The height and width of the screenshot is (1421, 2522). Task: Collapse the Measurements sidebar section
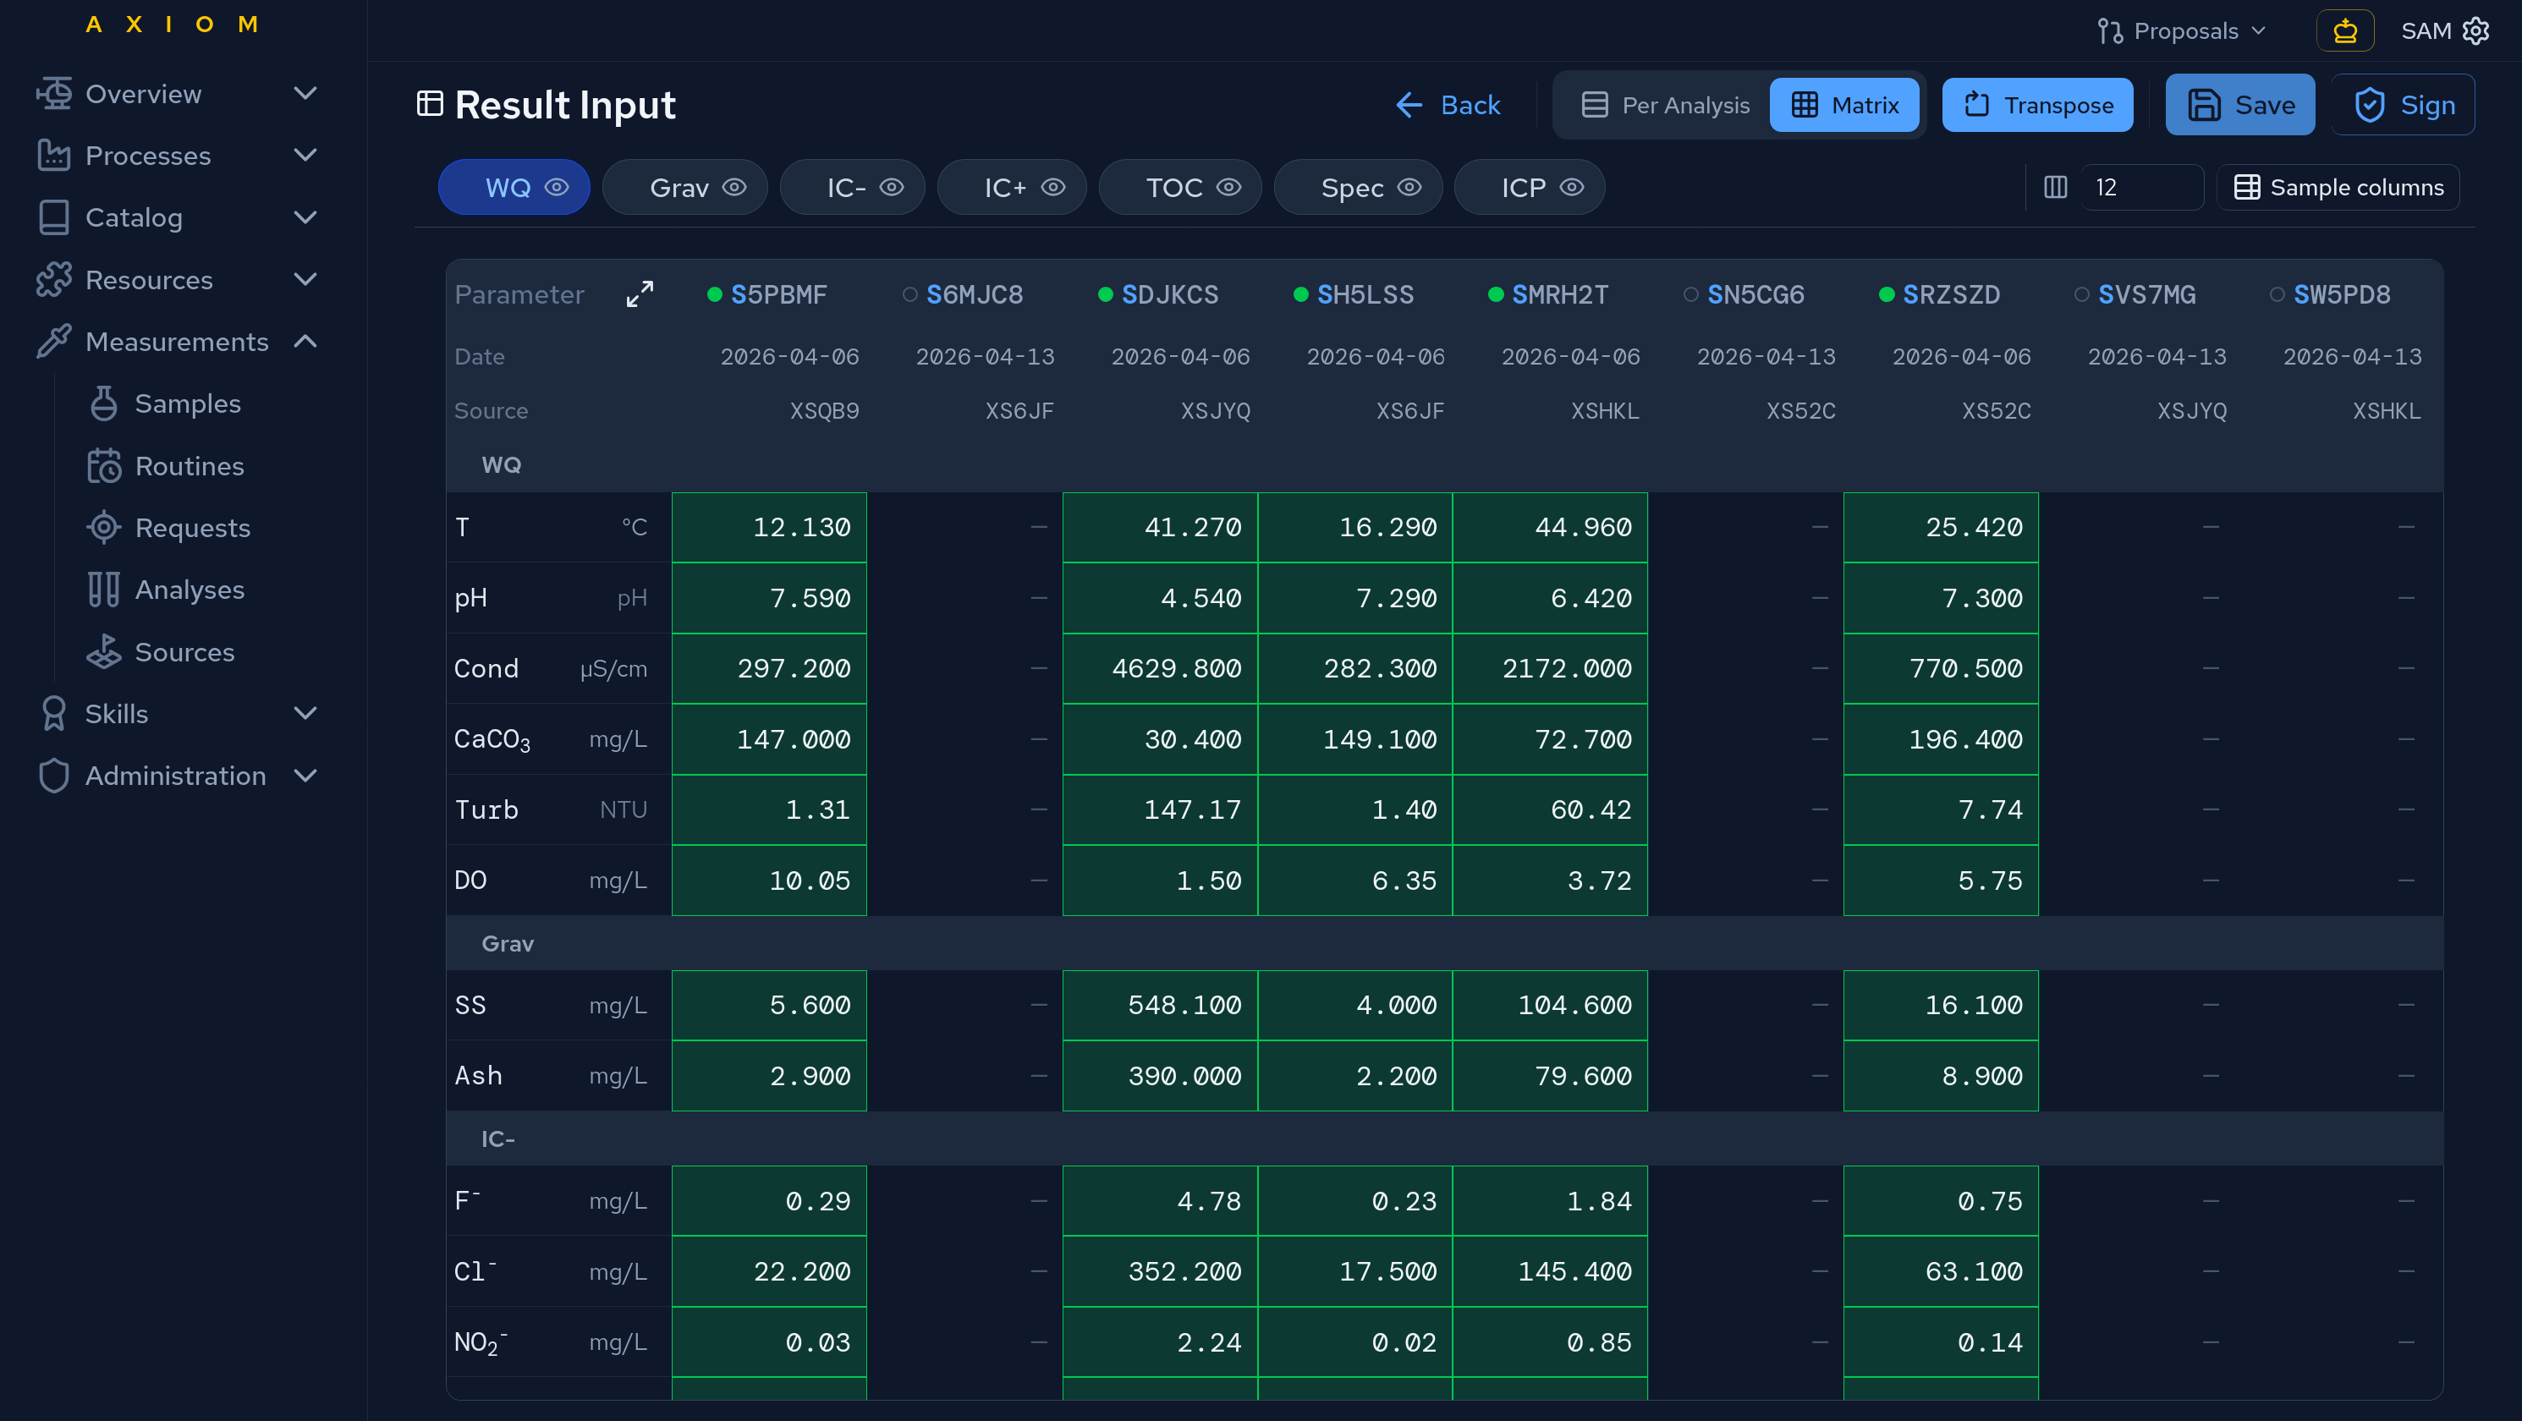[x=305, y=342]
